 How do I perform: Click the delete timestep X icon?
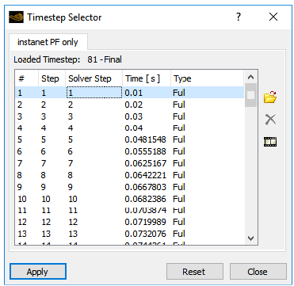pos(270,120)
